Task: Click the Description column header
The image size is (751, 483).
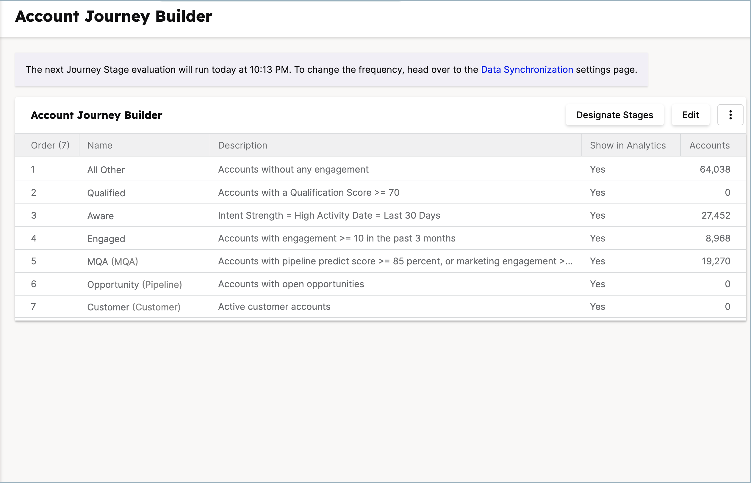Action: click(242, 145)
